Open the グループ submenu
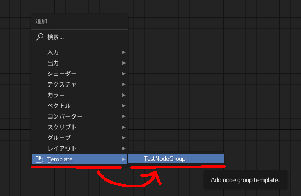 pos(79,138)
